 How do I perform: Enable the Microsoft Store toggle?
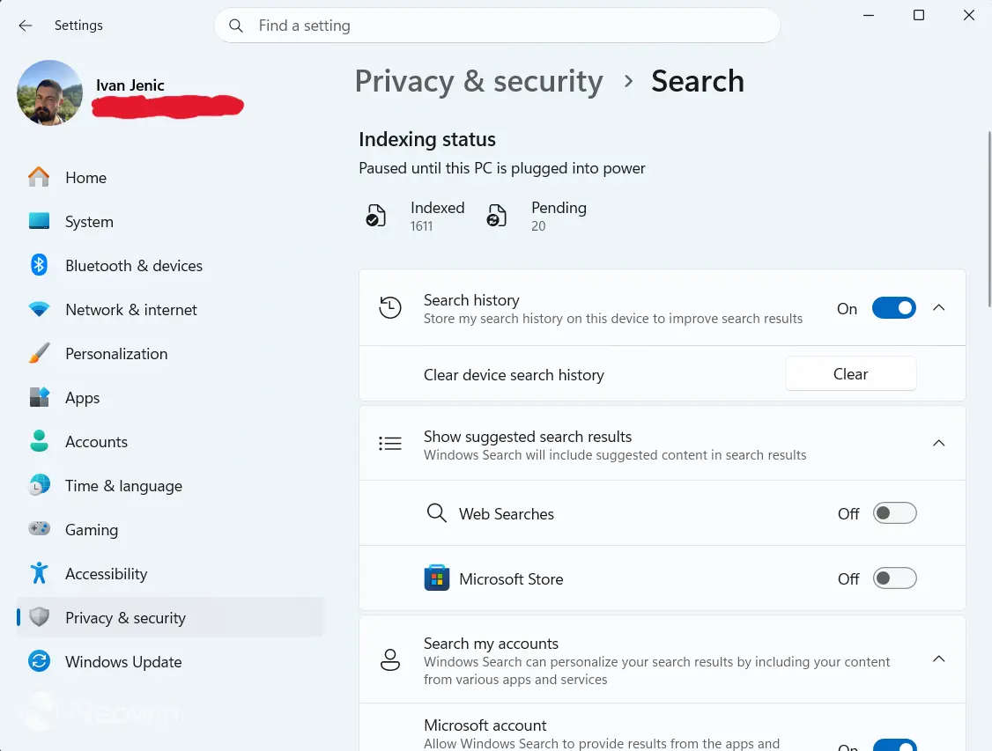click(894, 578)
